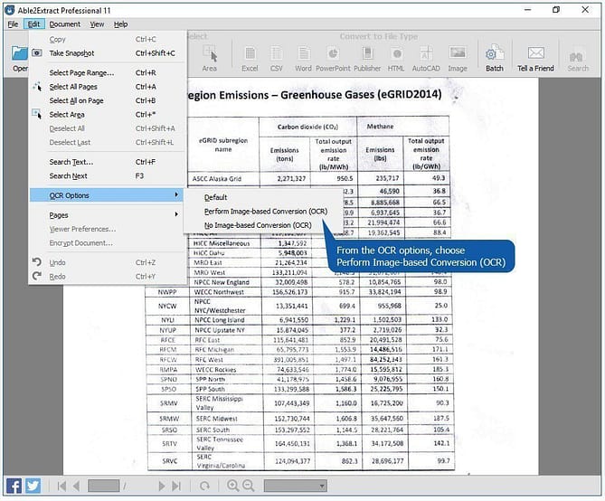605x501 pixels.
Task: Choose Search Next menu entry
Action: click(x=108, y=176)
